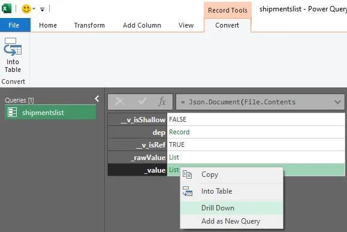The image size is (347, 232).
Task: Open the Customize Quick Access Toolbar dropdown
Action: [x=42, y=10]
